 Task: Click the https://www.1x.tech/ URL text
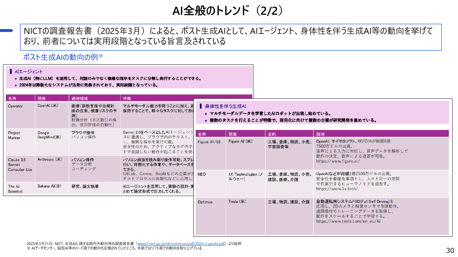336,189
